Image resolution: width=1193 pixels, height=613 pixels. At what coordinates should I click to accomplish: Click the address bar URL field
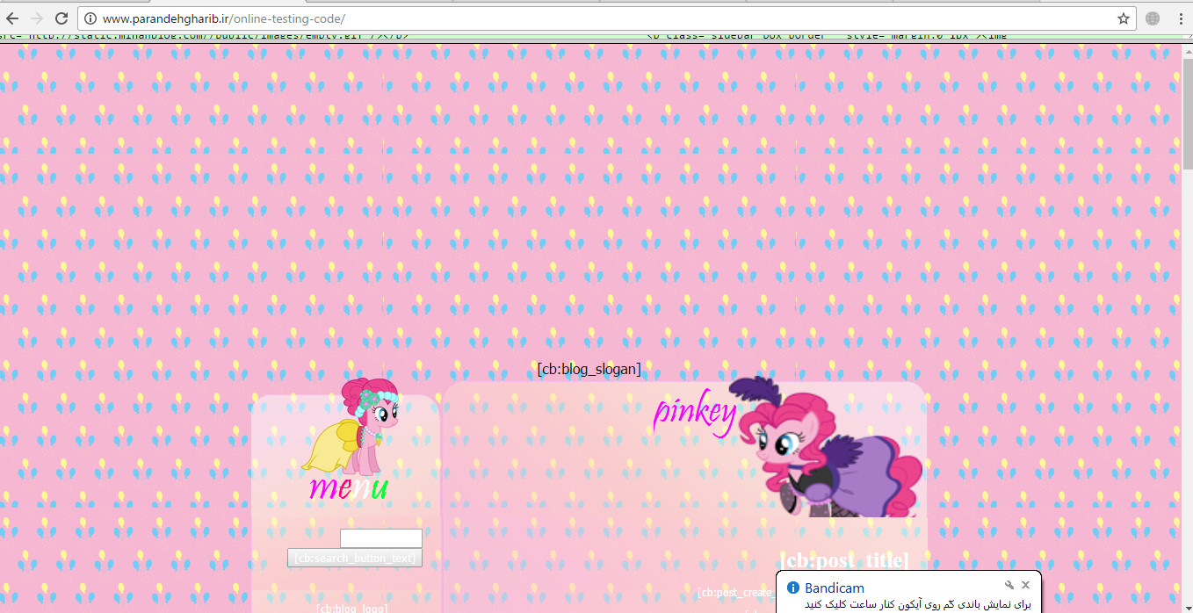(606, 18)
